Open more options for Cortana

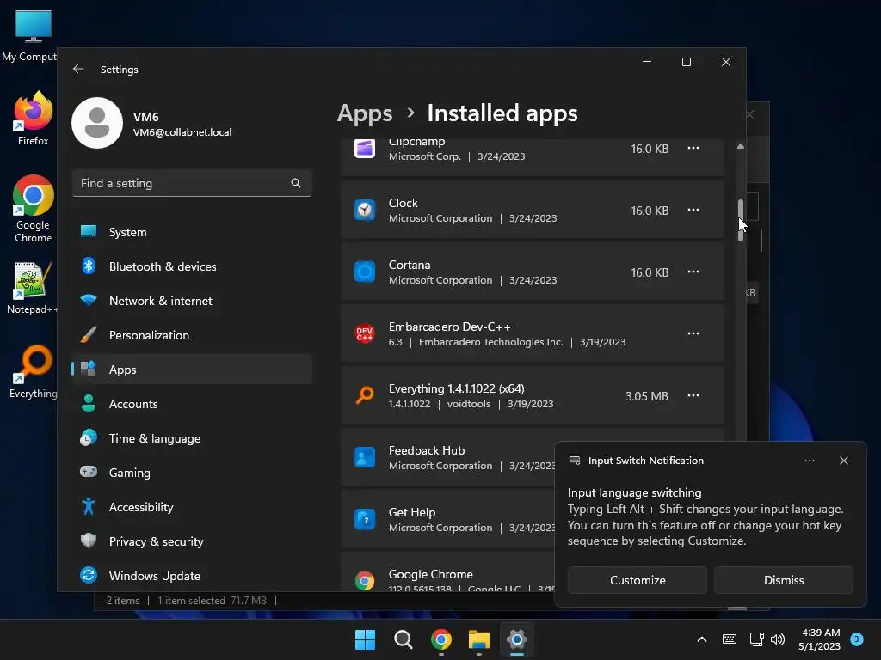693,272
